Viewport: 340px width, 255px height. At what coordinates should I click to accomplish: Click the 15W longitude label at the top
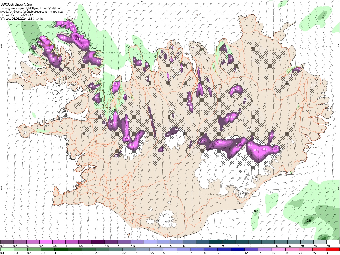pos(282,1)
